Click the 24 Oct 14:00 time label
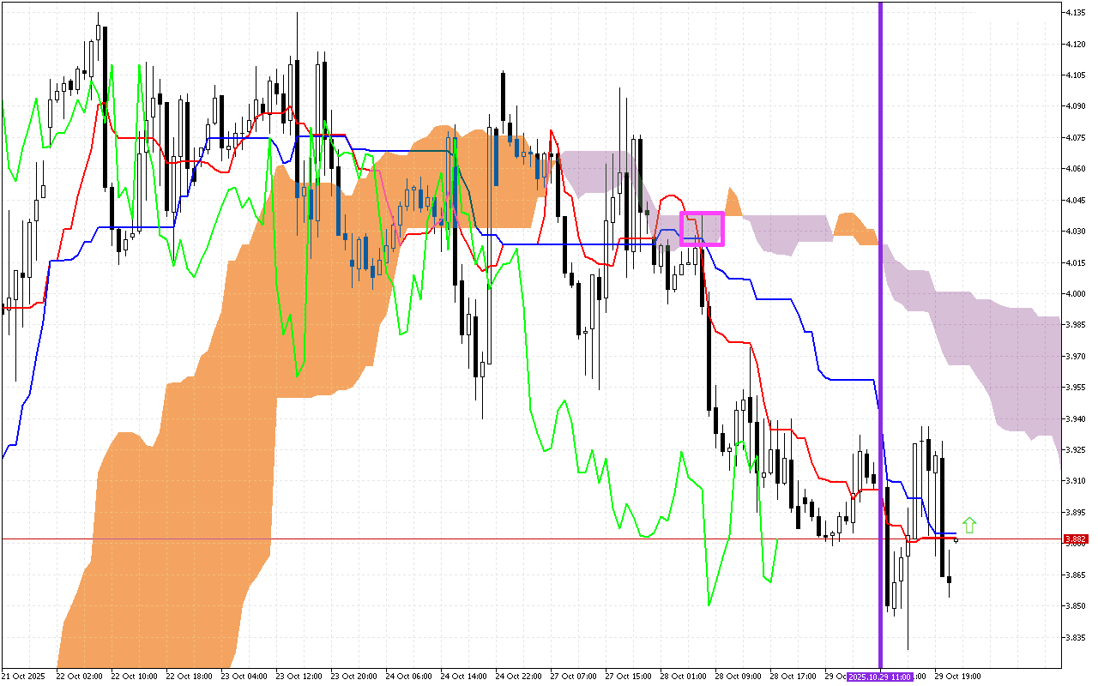Image resolution: width=1098 pixels, height=686 pixels. pyautogui.click(x=466, y=677)
